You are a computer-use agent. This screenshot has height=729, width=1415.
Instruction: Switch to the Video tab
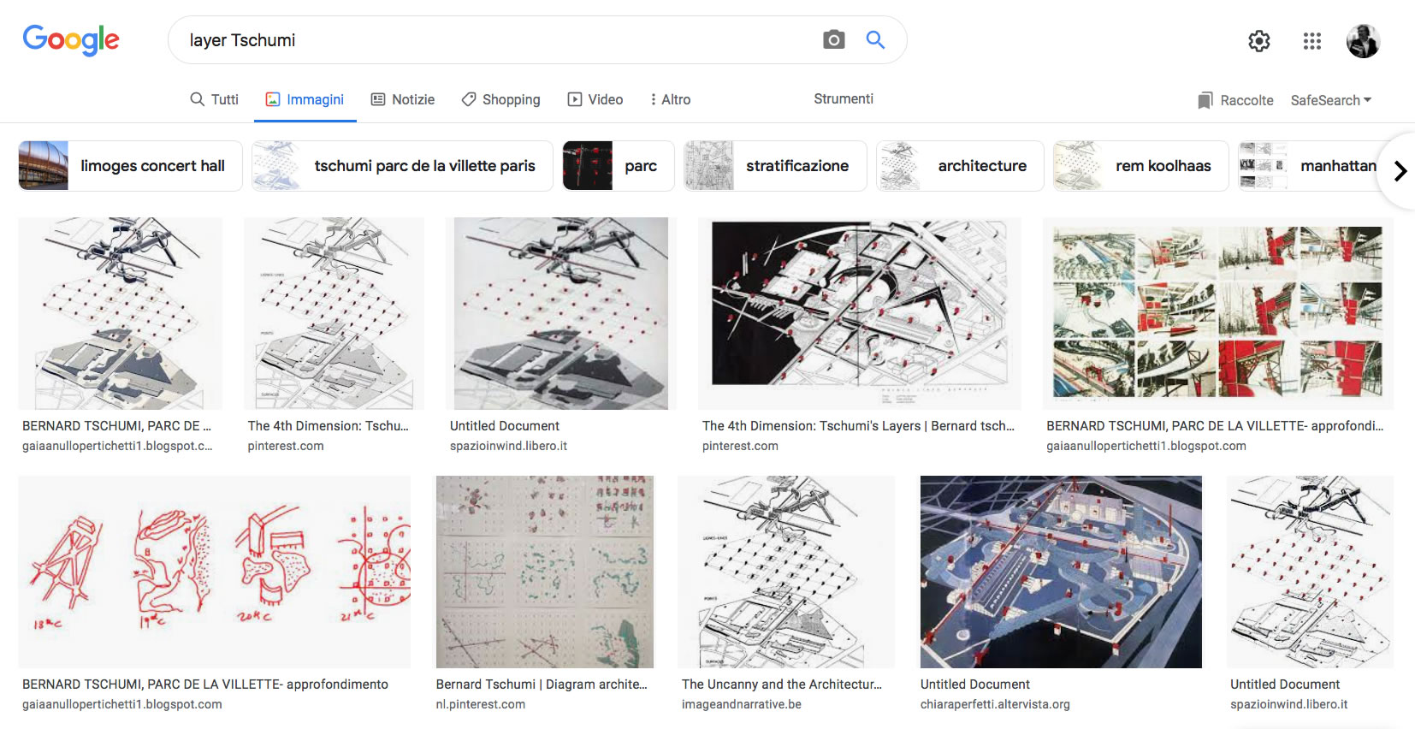(595, 99)
